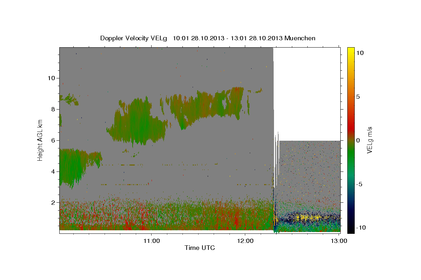Click the colorbar value "5"
421x280 pixels.
point(359,96)
